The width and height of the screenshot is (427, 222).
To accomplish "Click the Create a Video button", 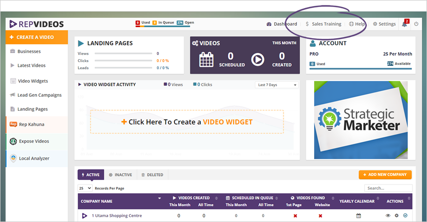I will 37,37.
